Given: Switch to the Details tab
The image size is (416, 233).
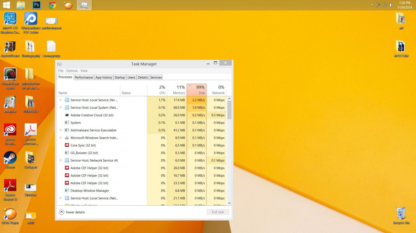Looking at the screenshot, I should click(143, 77).
